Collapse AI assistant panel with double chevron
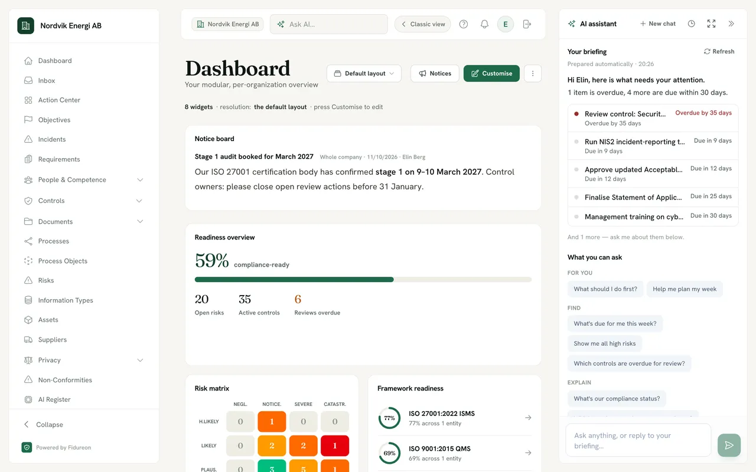756x472 pixels. click(731, 24)
